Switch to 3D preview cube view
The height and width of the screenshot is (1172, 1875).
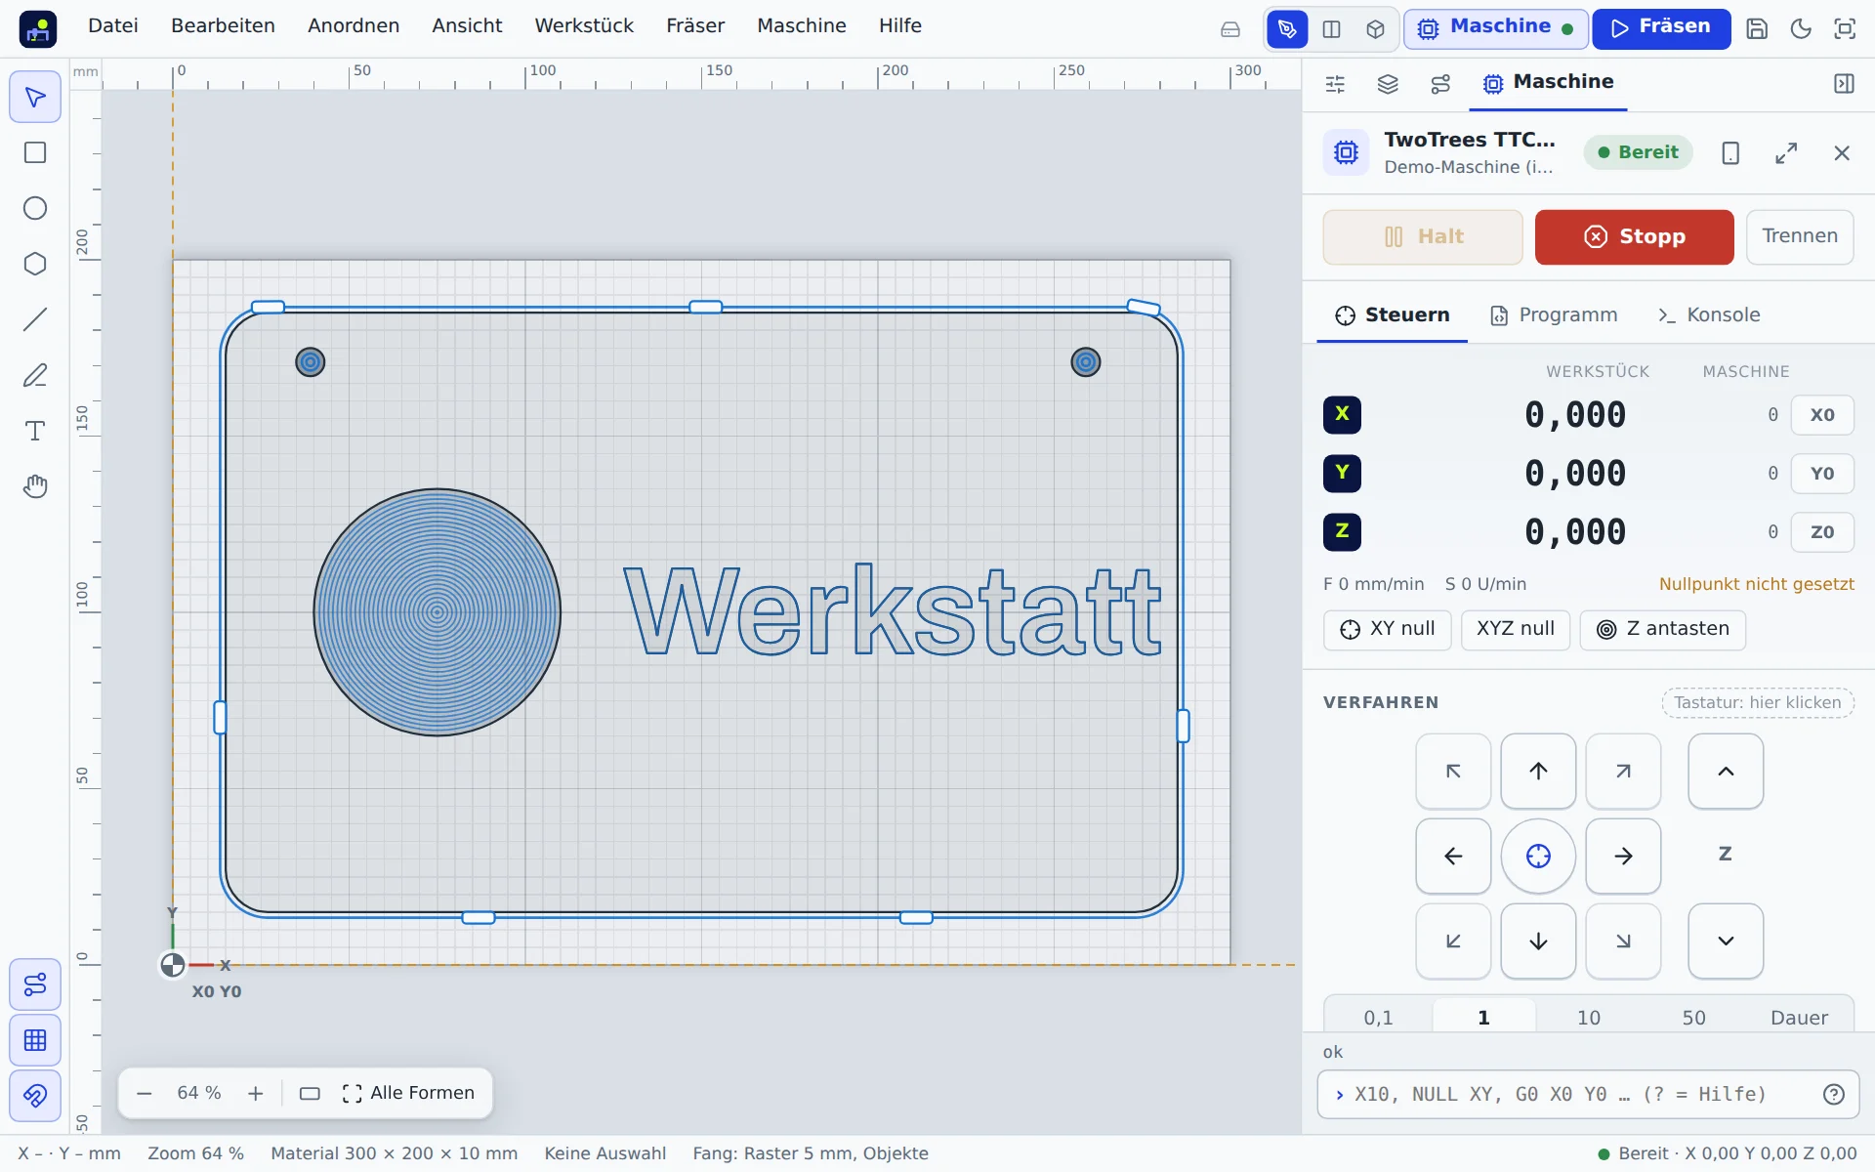click(x=1375, y=29)
